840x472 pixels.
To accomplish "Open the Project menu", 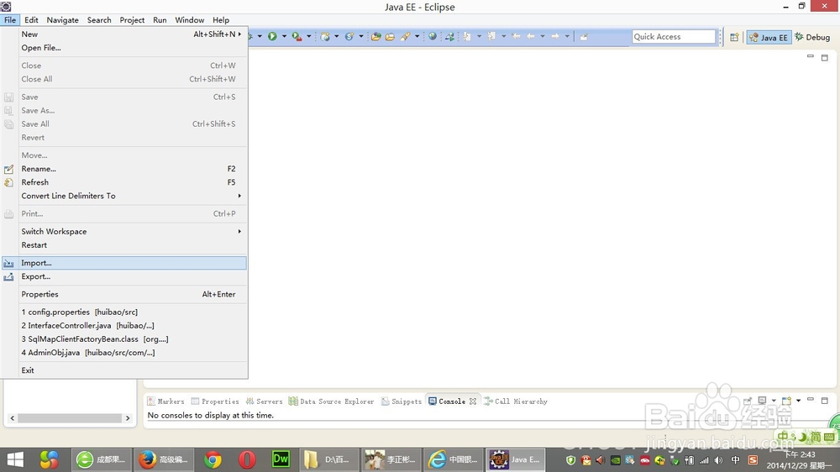I will pos(132,20).
